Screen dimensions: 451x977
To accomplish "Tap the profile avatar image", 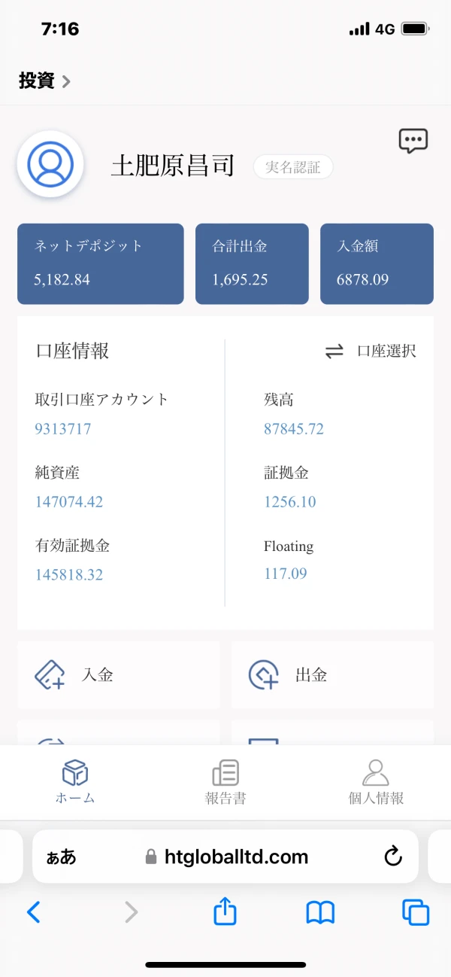I will (50, 163).
